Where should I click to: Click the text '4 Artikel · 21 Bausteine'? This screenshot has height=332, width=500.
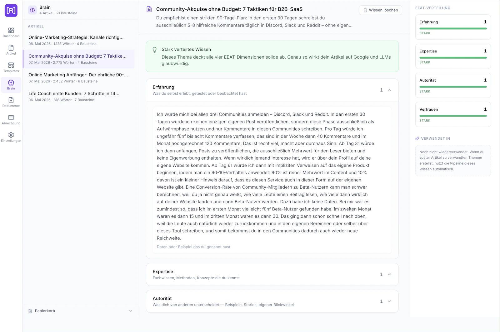click(x=58, y=13)
